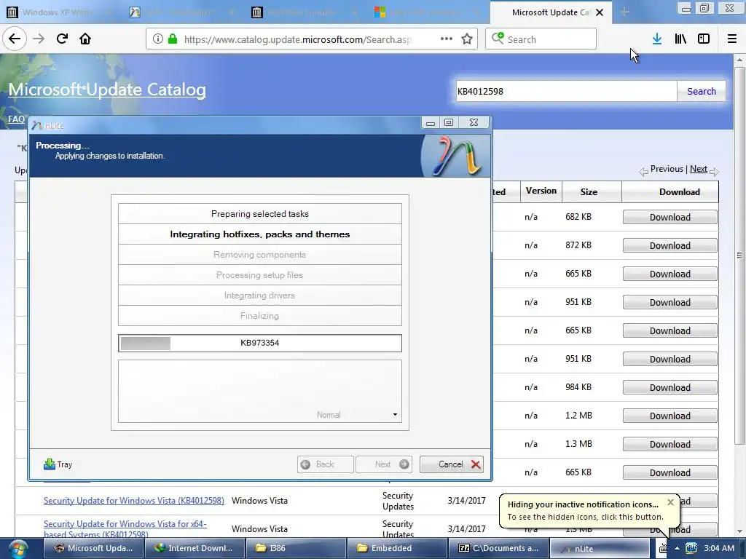Download the 1.2 MB update
Screen dimensions: 746x559
(670, 416)
